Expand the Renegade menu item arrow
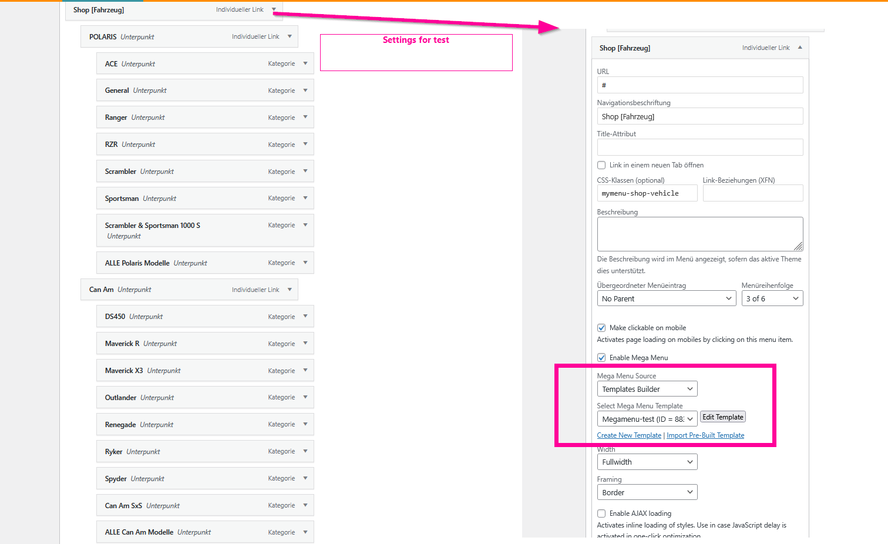The width and height of the screenshot is (888, 544). click(x=305, y=424)
